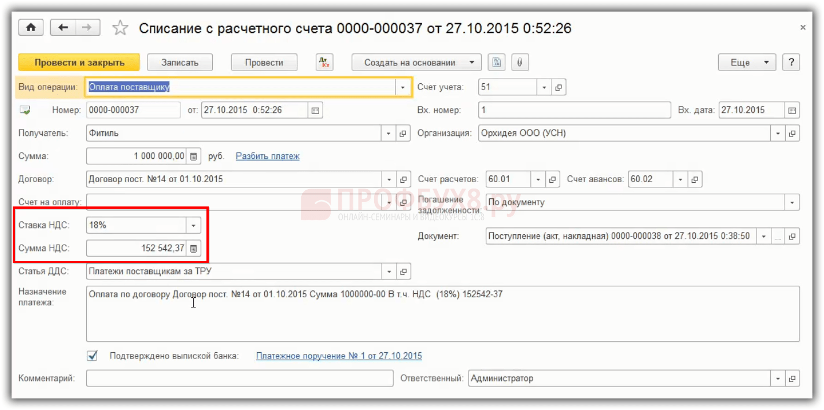Expand the Вид операции dropdown
The height and width of the screenshot is (410, 824).
(402, 87)
